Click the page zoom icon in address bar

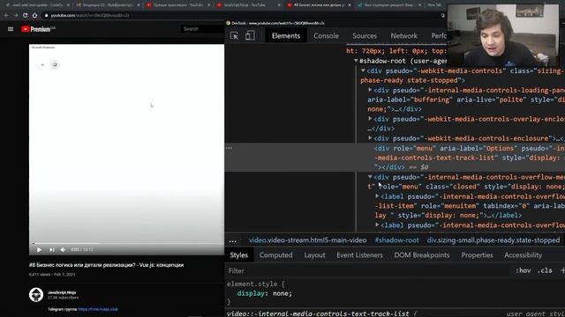[442, 16]
